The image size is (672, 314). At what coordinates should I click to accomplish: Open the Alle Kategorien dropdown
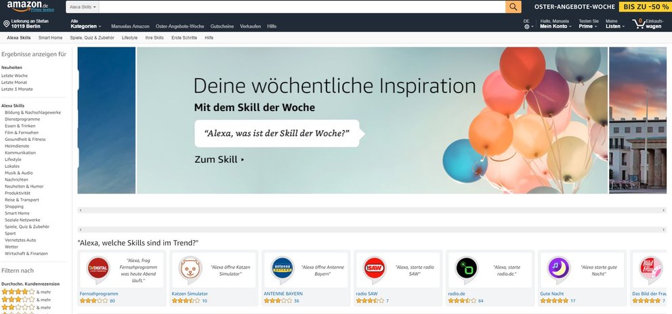point(86,24)
